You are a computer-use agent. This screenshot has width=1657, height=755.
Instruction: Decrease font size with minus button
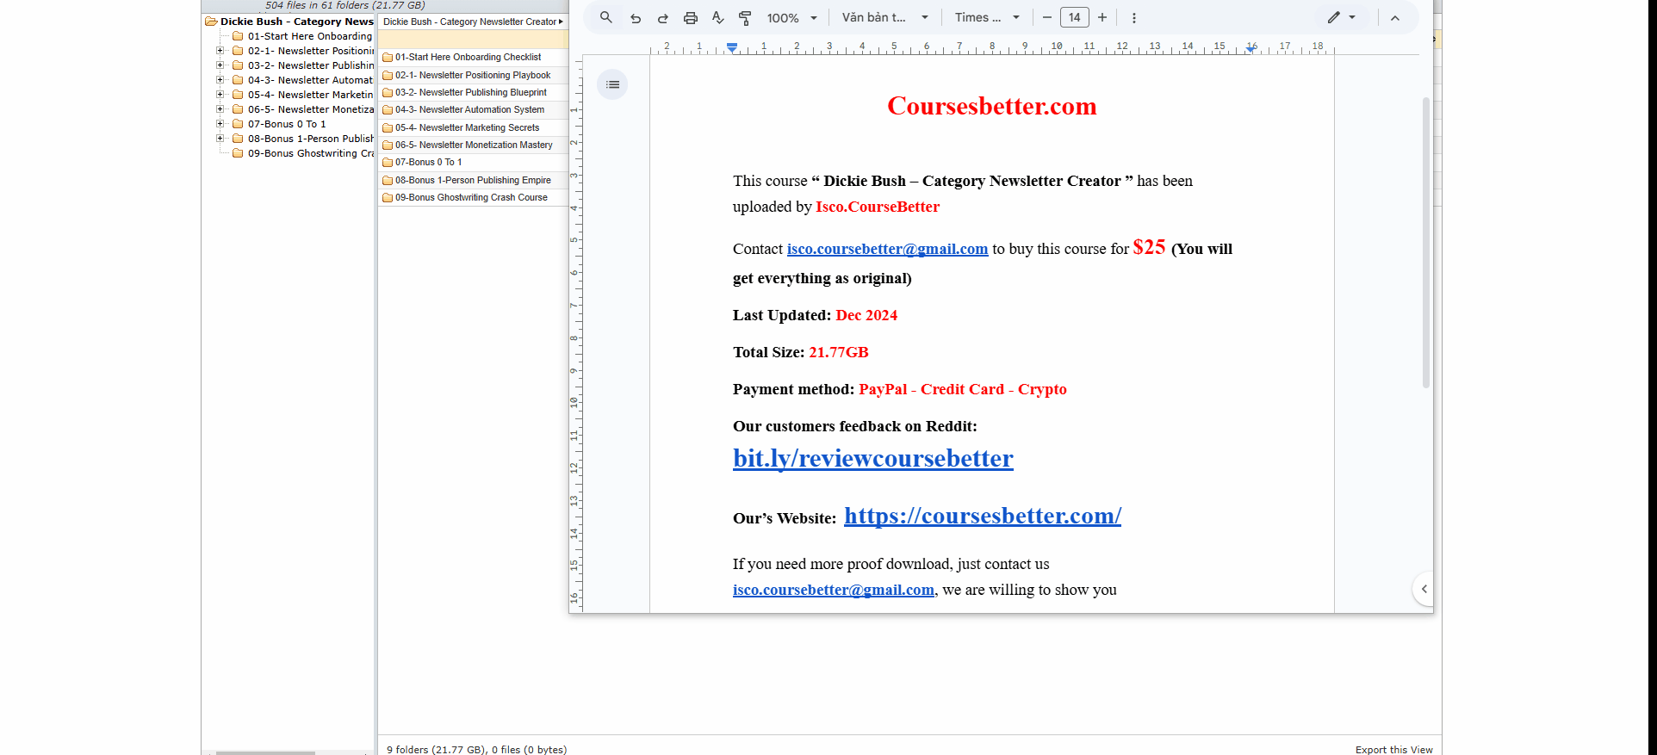click(1047, 18)
